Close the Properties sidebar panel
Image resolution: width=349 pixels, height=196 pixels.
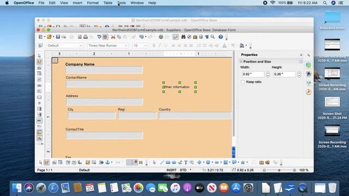(x=301, y=55)
